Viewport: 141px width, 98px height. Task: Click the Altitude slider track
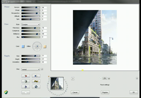coord(31,16)
